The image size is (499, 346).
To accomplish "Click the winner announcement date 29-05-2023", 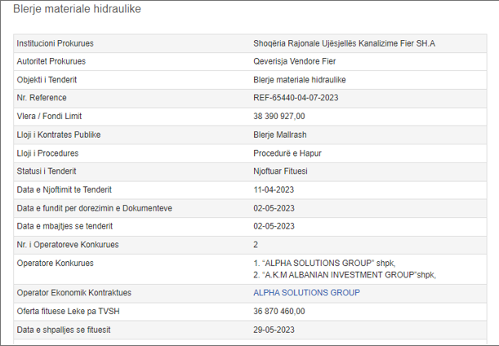I will 274,330.
